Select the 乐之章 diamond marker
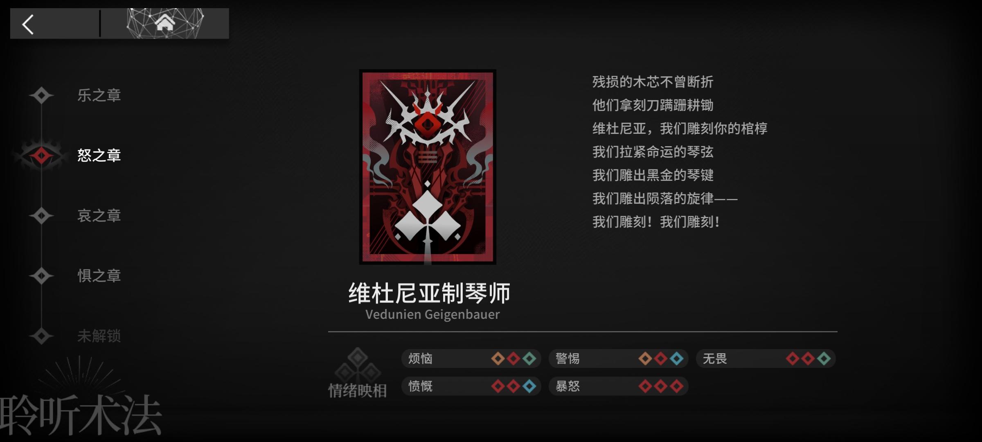The image size is (982, 442). 41,95
